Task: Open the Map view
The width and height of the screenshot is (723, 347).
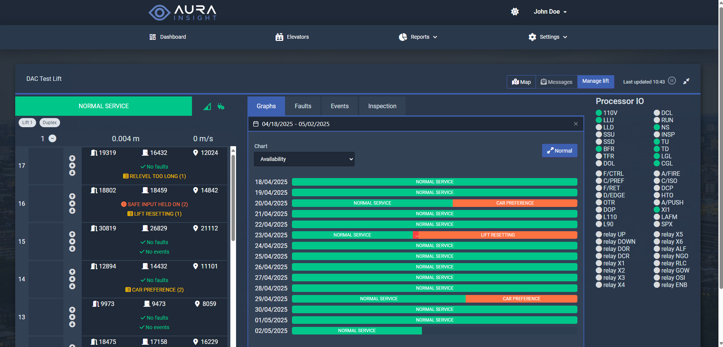Action: [x=521, y=82]
